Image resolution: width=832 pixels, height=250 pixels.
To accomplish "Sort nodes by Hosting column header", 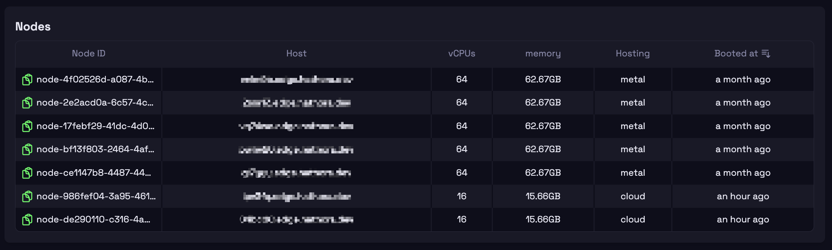I will coord(633,54).
